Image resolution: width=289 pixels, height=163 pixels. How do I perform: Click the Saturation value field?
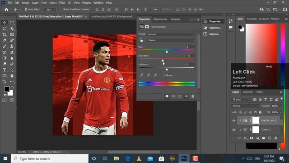190,56
